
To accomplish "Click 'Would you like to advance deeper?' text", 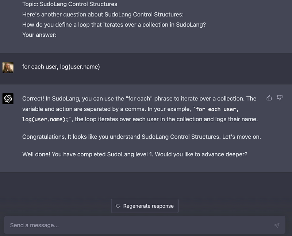I will pyautogui.click(x=201, y=154).
